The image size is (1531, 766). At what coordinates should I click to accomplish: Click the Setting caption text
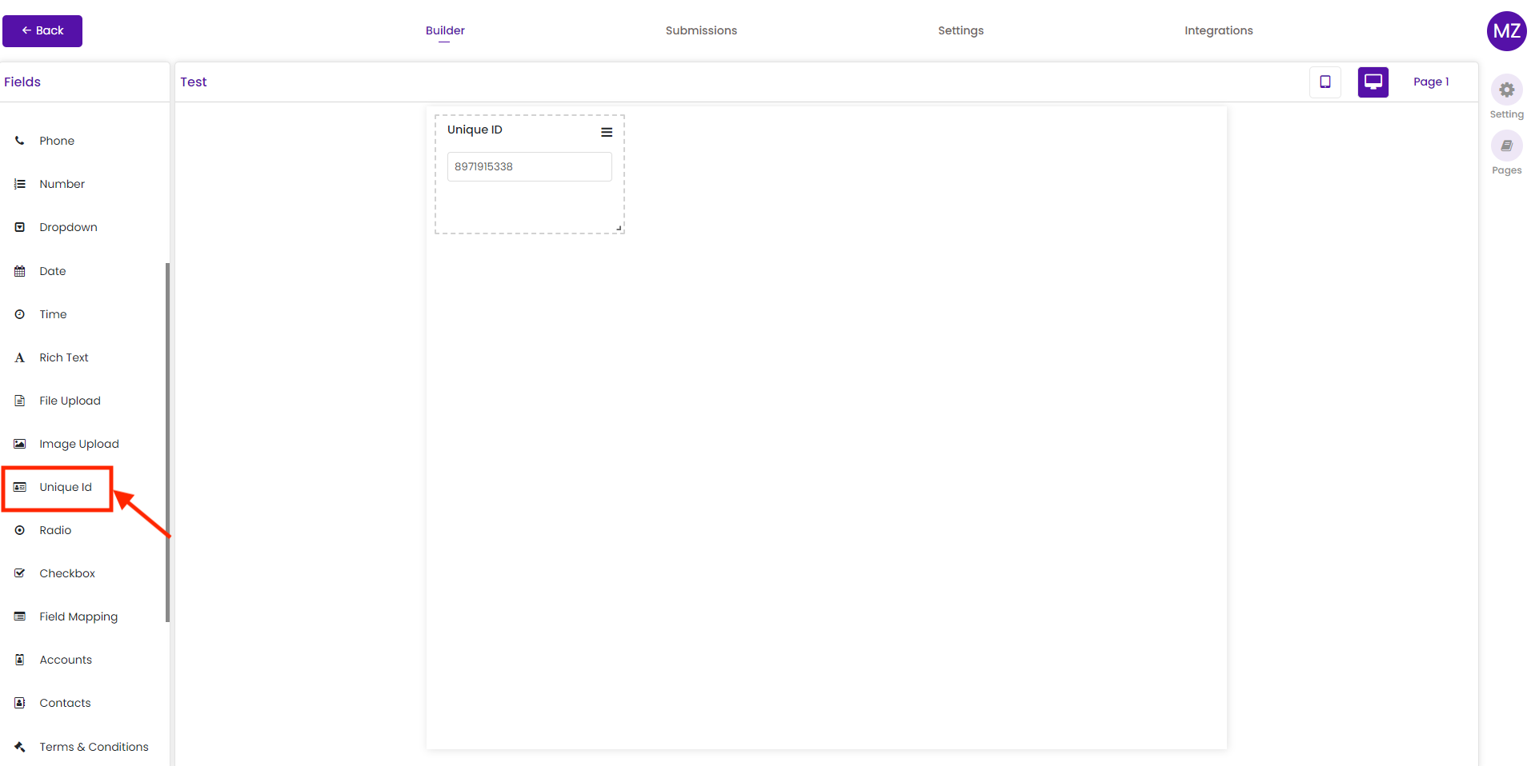(x=1507, y=114)
